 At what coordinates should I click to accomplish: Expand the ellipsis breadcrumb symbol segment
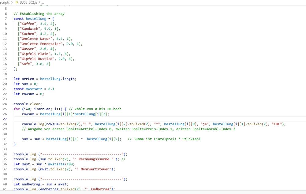[x=43, y=2]
